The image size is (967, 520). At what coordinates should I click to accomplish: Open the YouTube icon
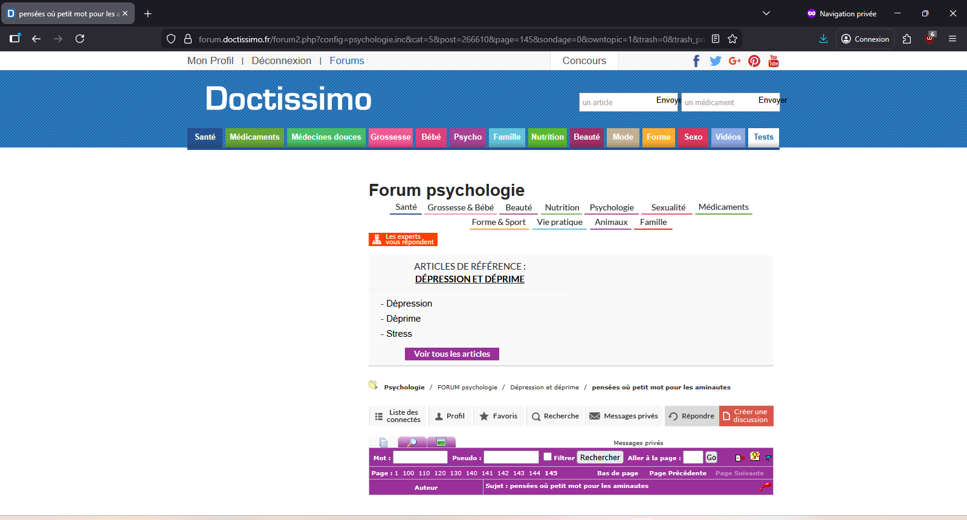tap(774, 61)
